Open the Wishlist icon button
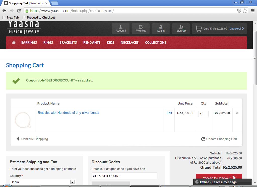 click(x=141, y=29)
